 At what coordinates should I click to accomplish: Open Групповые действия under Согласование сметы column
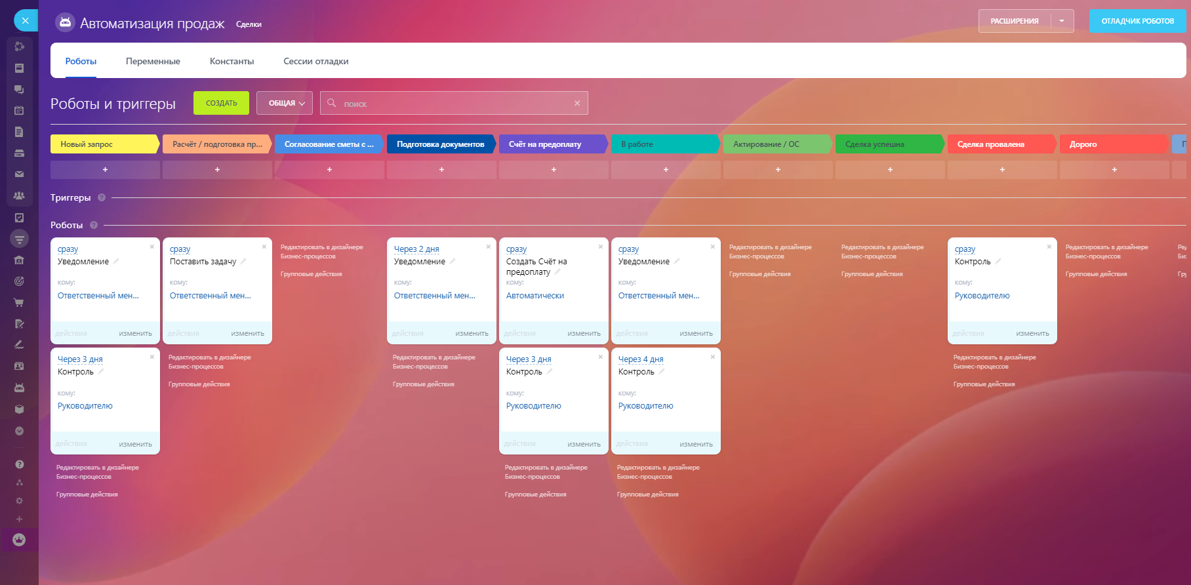coord(311,274)
